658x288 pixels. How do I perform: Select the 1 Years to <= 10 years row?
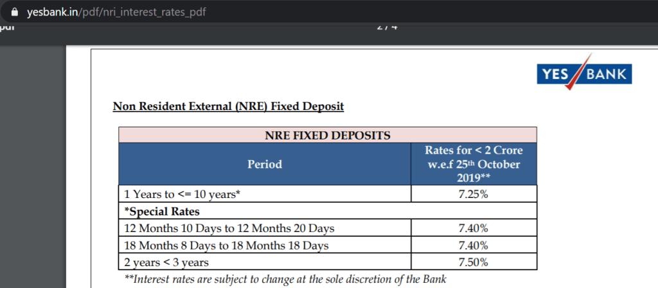tap(181, 194)
